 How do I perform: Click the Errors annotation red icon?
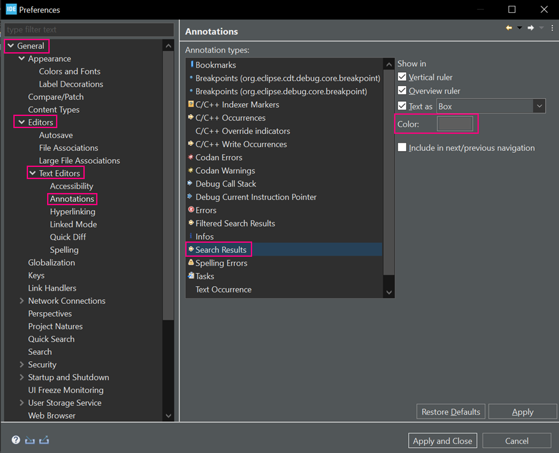point(191,210)
